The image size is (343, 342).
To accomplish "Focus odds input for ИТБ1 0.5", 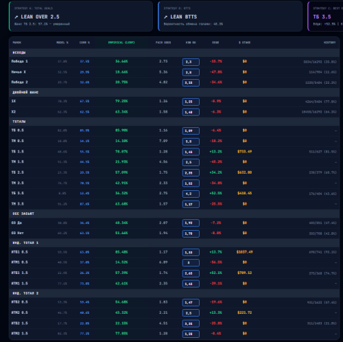I will tap(191, 252).
